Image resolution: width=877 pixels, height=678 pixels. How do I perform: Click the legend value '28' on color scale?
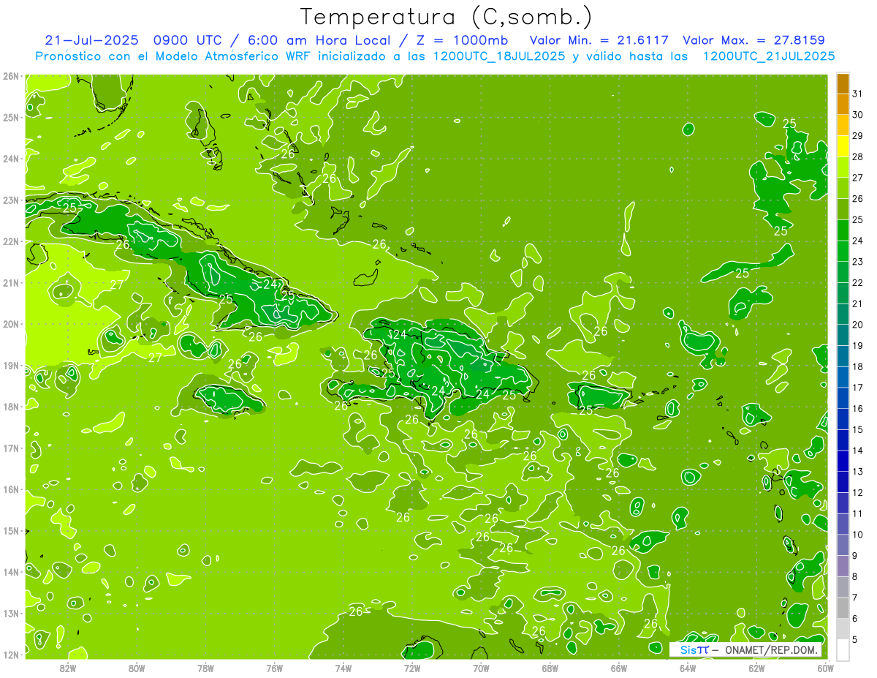857,157
